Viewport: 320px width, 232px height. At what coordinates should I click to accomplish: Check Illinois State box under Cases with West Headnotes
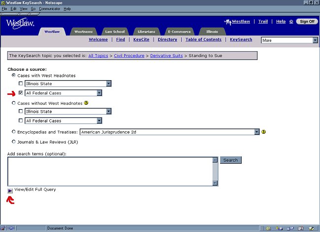click(21, 83)
